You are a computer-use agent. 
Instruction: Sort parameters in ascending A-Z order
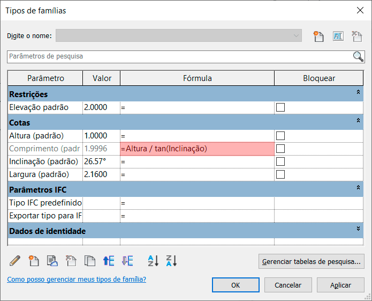click(153, 261)
